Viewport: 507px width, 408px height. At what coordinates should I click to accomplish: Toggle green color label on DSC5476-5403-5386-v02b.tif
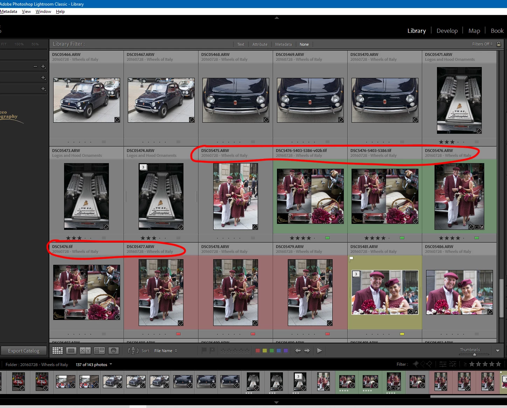coord(327,238)
